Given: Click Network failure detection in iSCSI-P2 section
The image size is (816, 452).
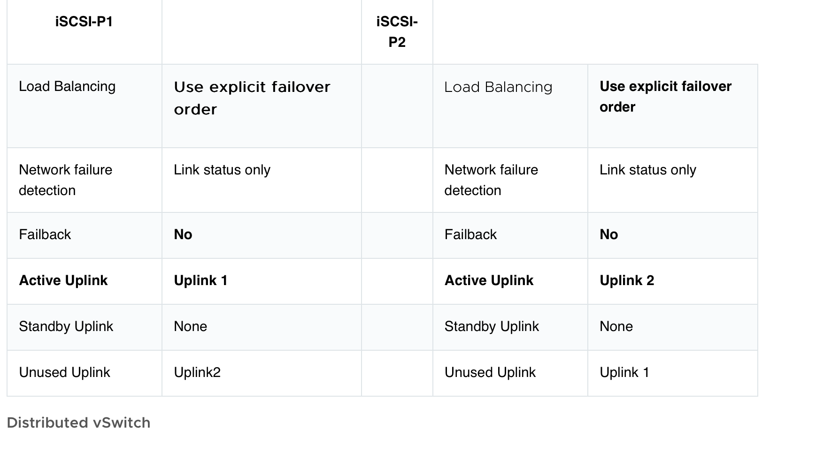Looking at the screenshot, I should click(491, 180).
